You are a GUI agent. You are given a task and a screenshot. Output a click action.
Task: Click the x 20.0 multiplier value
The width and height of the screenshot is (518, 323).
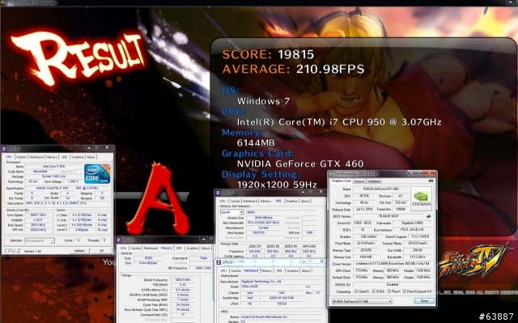[38, 220]
